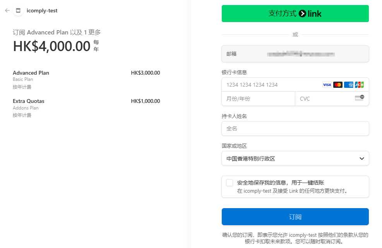
Task: Click the American Express logo
Action: pyautogui.click(x=349, y=85)
